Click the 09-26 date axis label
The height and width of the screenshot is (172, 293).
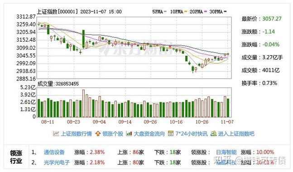[150, 122]
